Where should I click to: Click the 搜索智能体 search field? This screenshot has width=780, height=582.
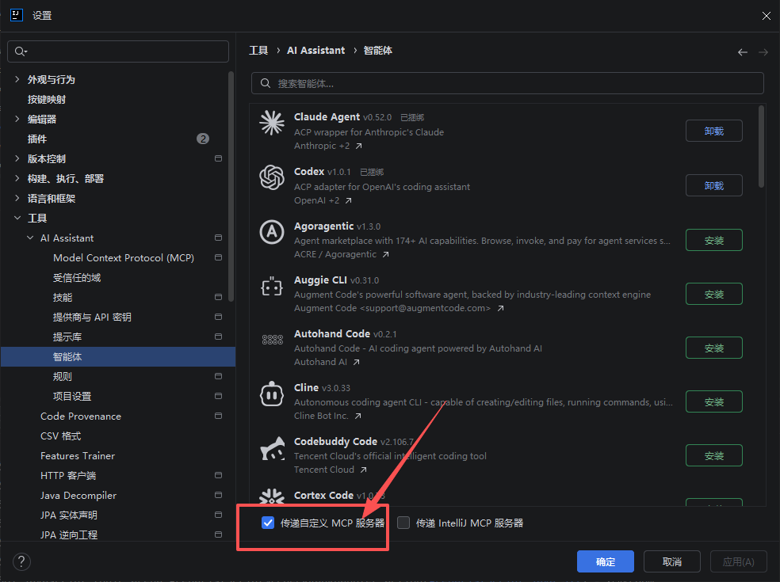click(507, 83)
